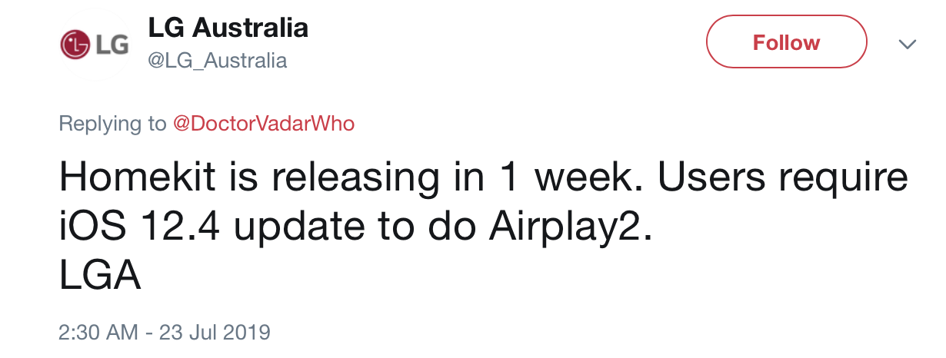Click the gray "LG" letters in avatar
Viewport: 946px width, 358px height.
pos(111,45)
